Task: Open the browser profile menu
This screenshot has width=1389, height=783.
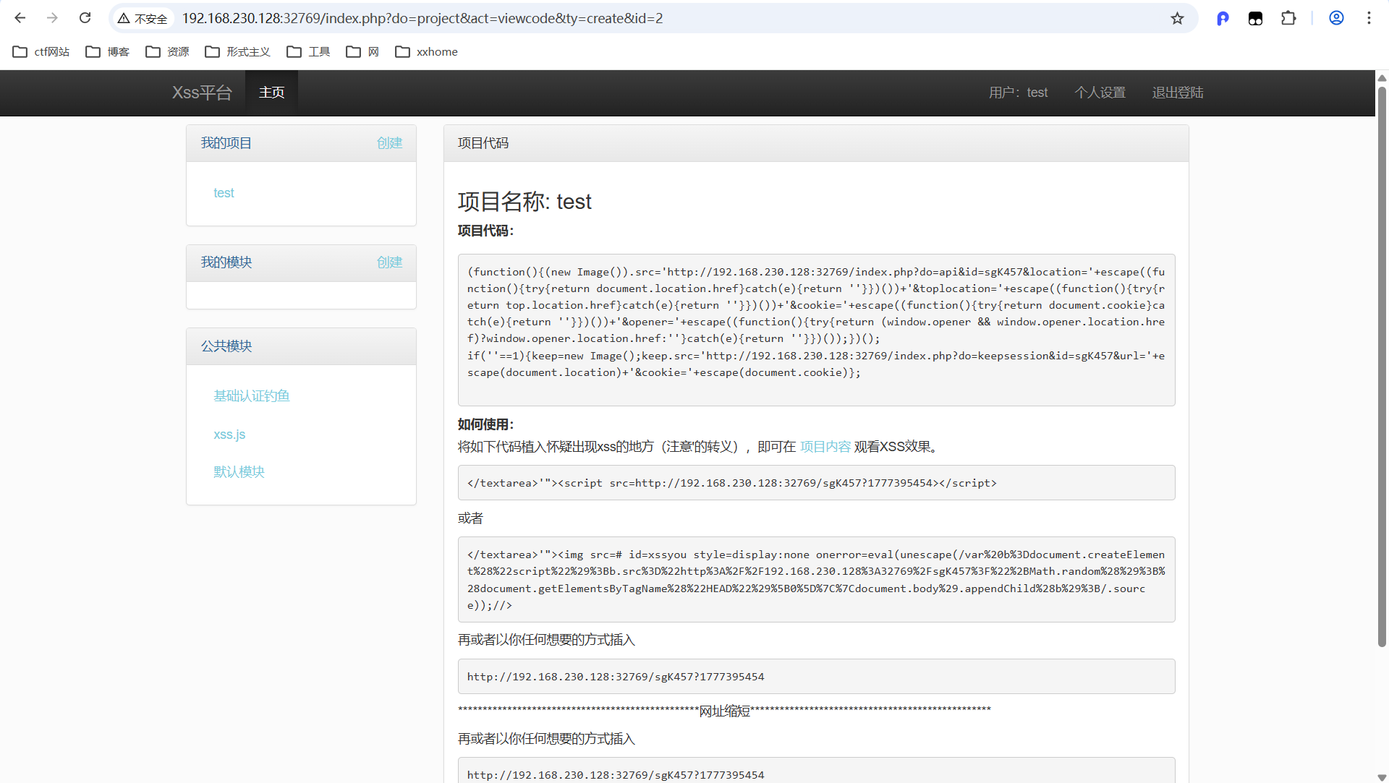Action: [1336, 18]
